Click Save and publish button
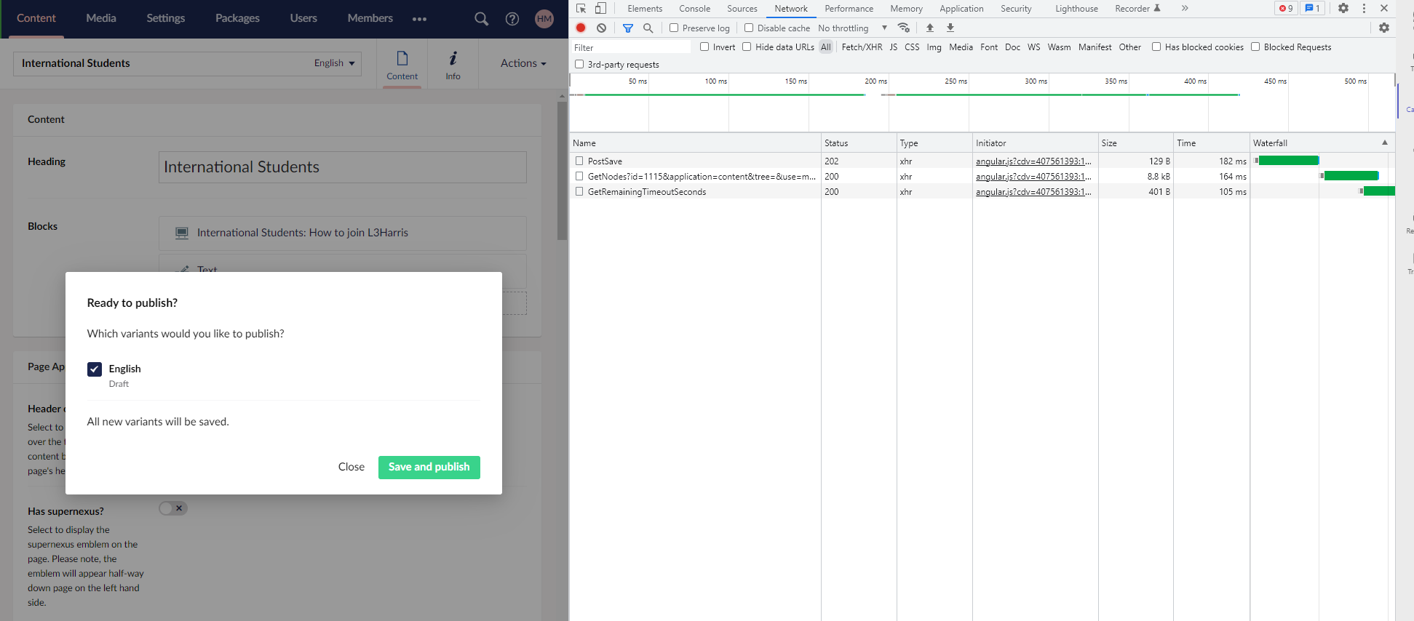This screenshot has height=621, width=1414. pyautogui.click(x=429, y=467)
